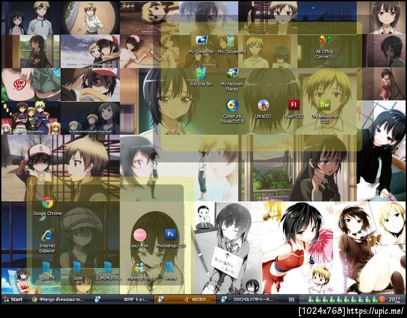Launch the Flash CS3 shortcut
Image resolution: width=407 pixels, height=318 pixels.
pos(294,109)
